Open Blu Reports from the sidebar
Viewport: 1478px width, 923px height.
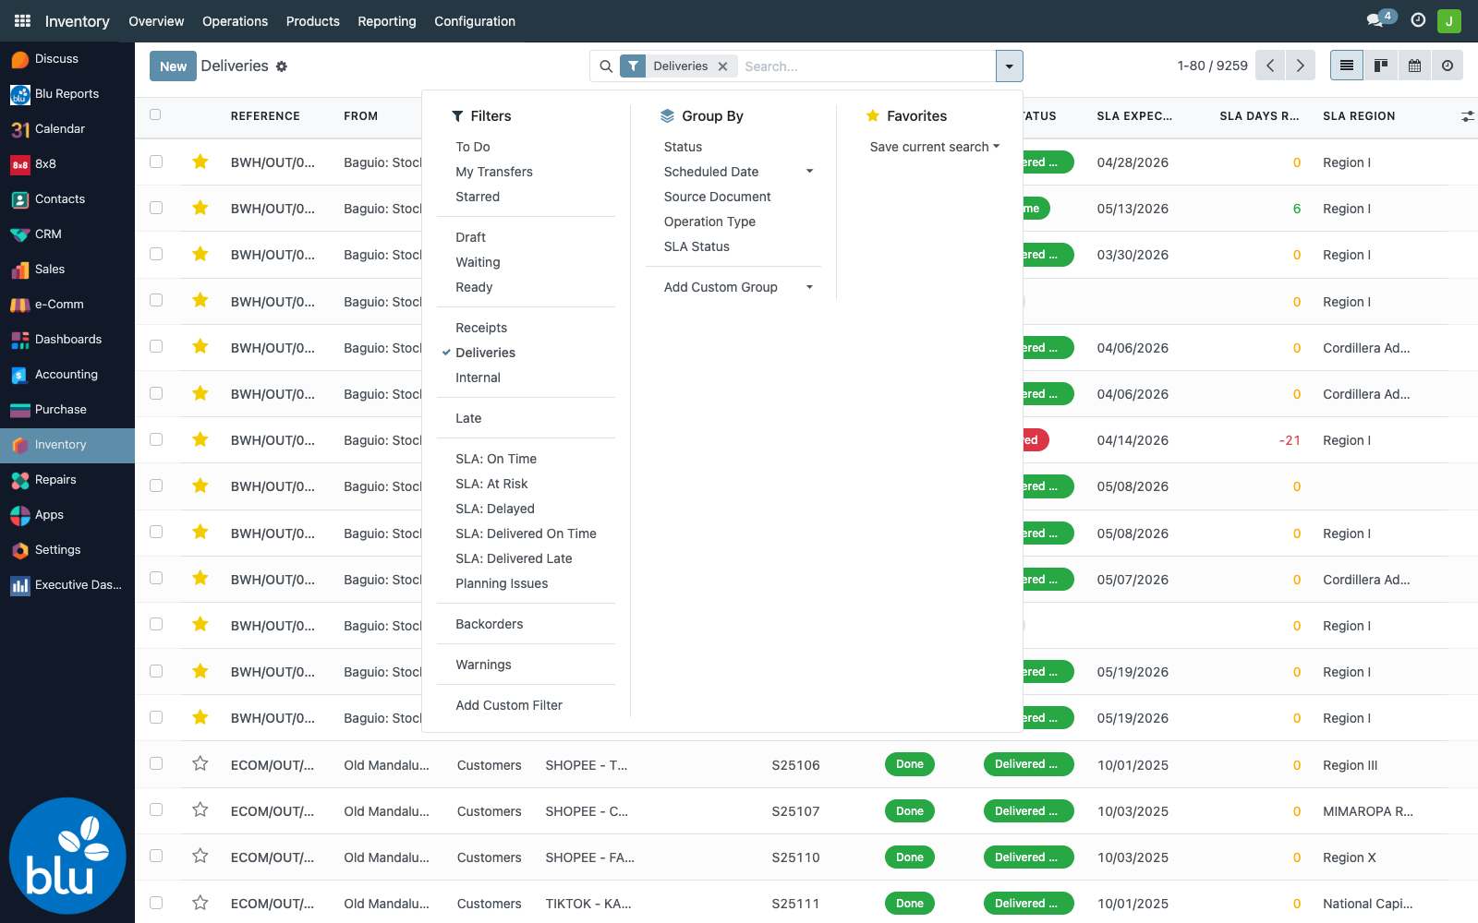pyautogui.click(x=67, y=94)
